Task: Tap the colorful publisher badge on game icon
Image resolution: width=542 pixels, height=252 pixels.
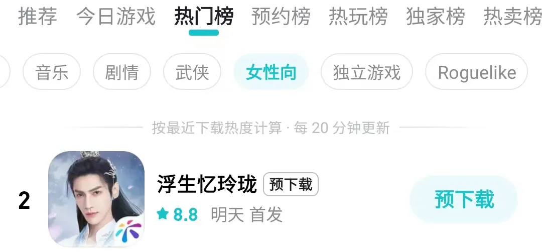Action: [128, 231]
